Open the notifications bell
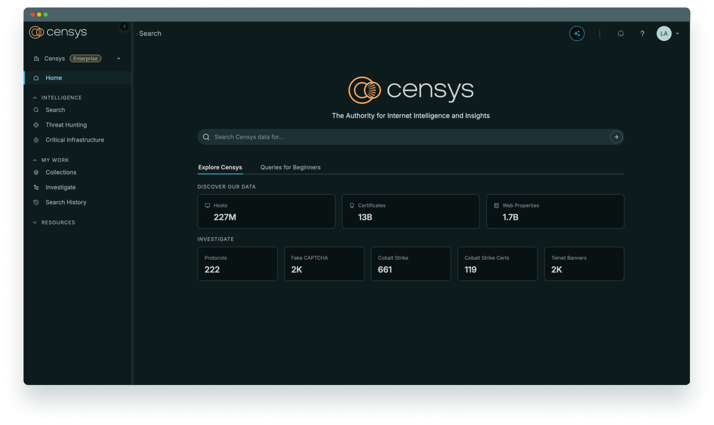This screenshot has width=714, height=425. click(x=621, y=34)
